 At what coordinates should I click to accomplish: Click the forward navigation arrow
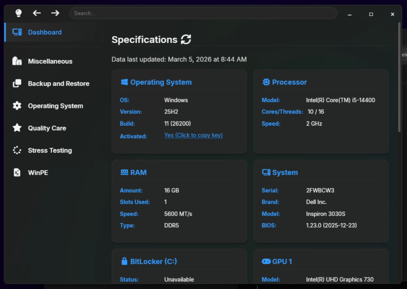(55, 13)
